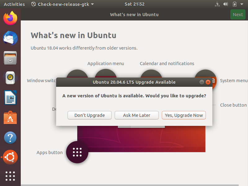The height and width of the screenshot is (186, 248).
Task: Click the 'Window switcher' label
Action: coord(41,81)
